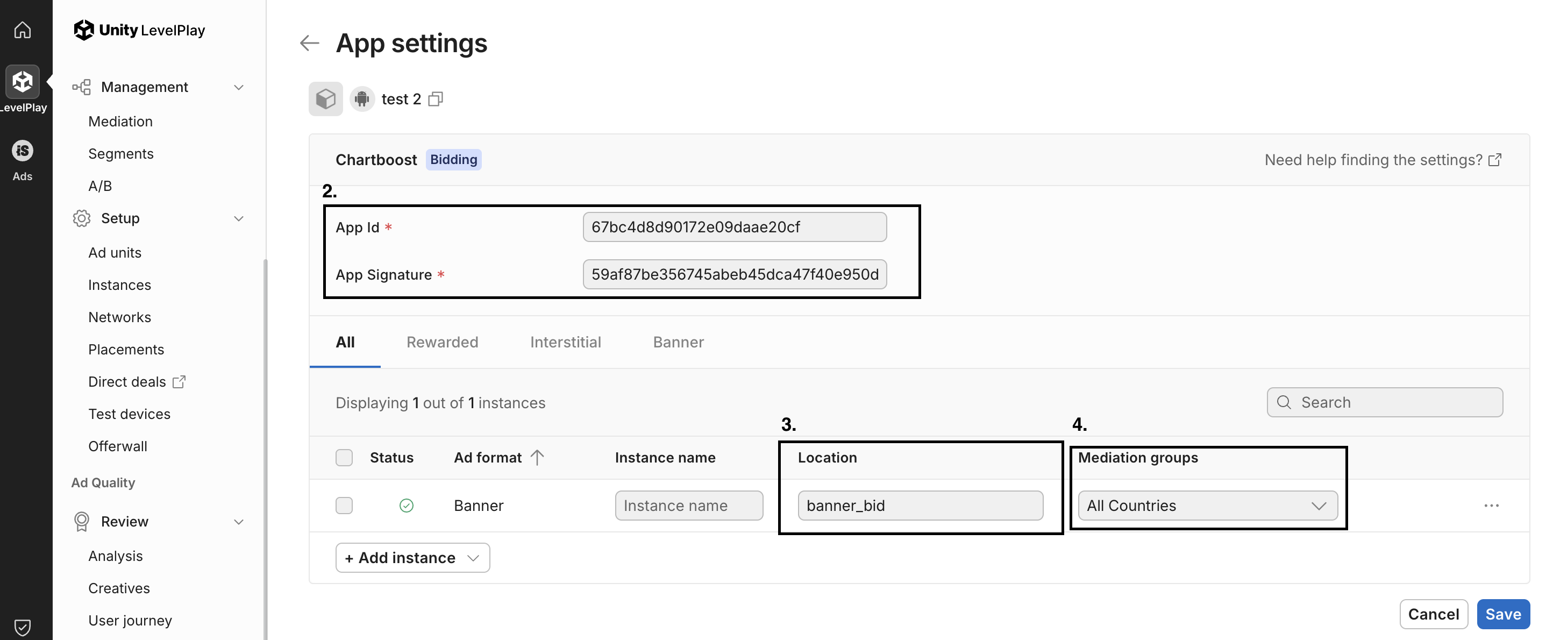Collapse the Setup section chevron
Screen dimensions: 1553x640
239,218
